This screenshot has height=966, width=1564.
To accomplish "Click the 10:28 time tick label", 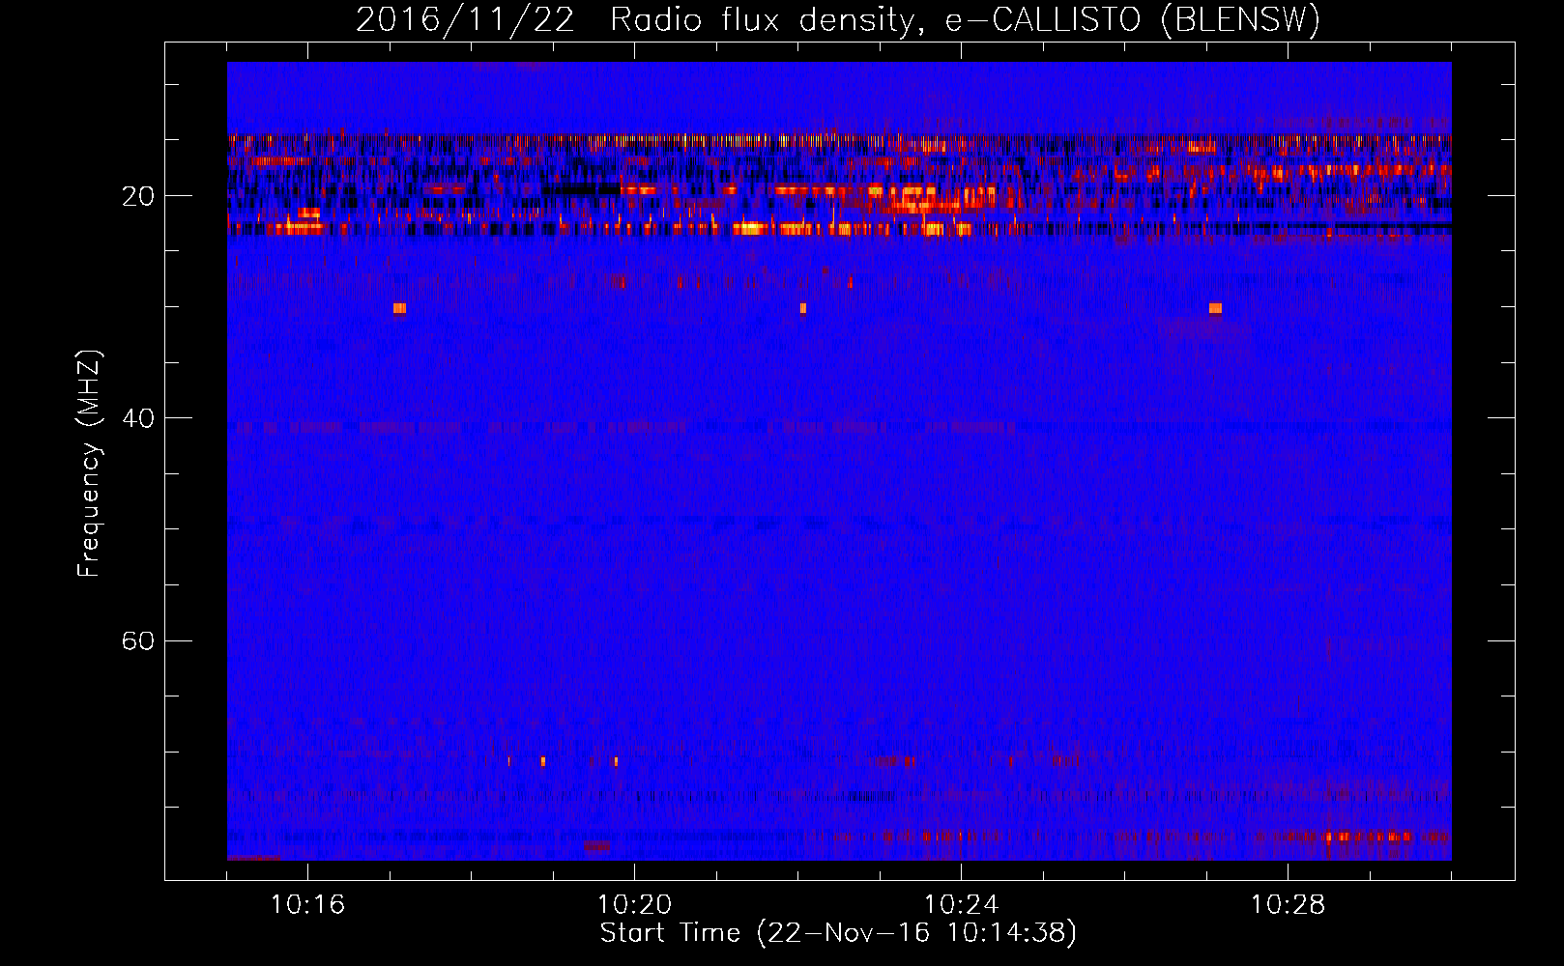I will point(1288,905).
